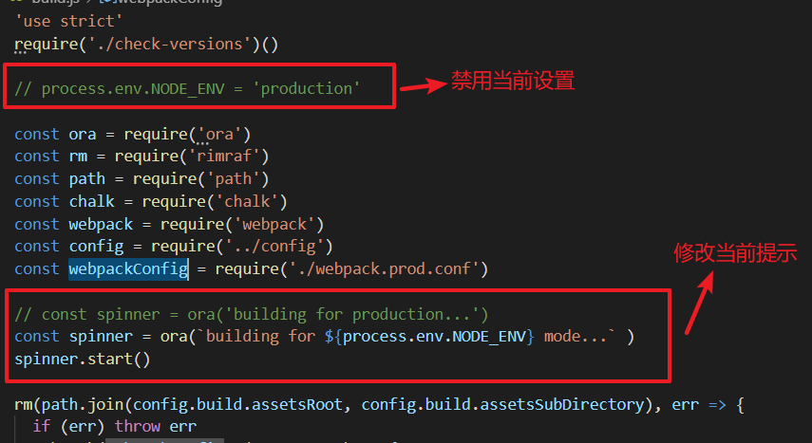The image size is (812, 443).
Task: Click the '../config' require path
Action: pyautogui.click(x=283, y=247)
